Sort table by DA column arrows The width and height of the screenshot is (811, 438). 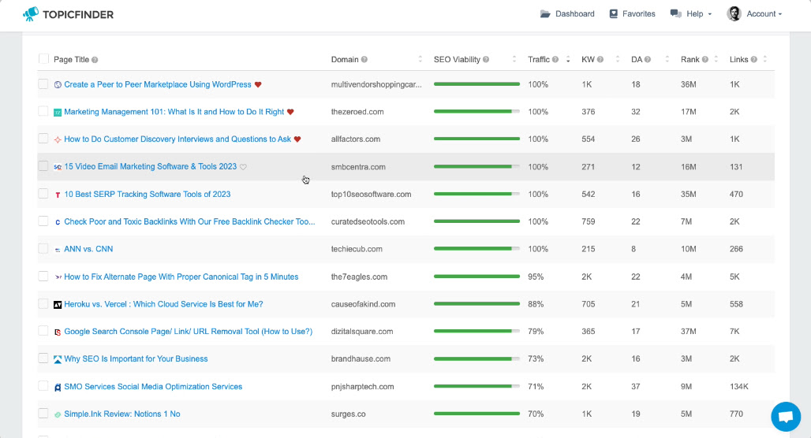point(667,59)
